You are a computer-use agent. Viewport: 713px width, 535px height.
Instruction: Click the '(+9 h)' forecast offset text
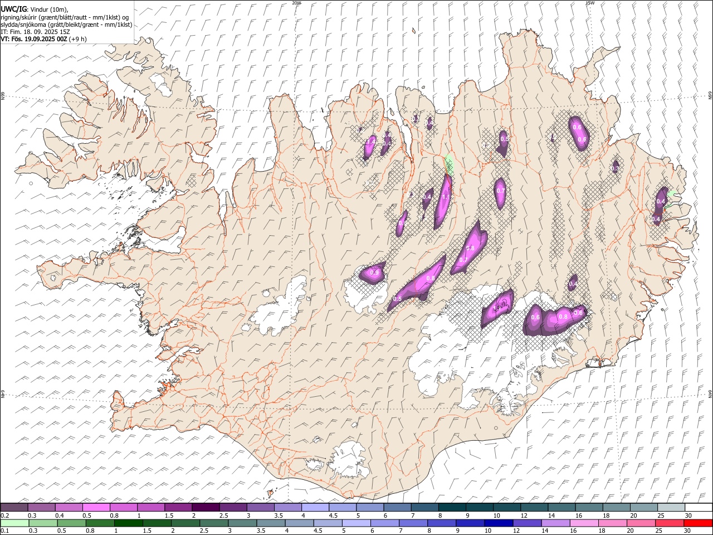pyautogui.click(x=77, y=39)
